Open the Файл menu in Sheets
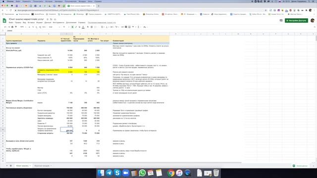This screenshot has width=317, height=178. [11, 23]
